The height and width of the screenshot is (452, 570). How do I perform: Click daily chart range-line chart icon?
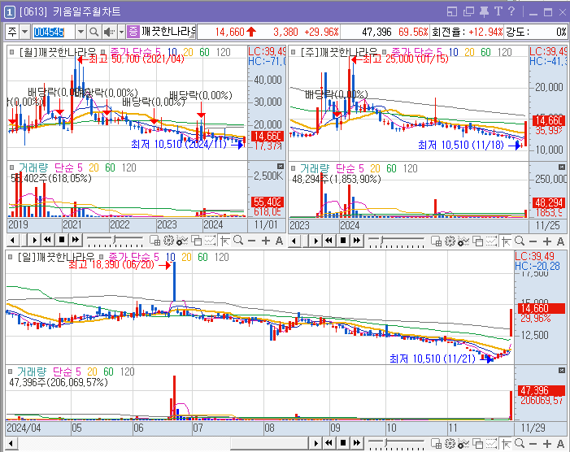(491, 444)
